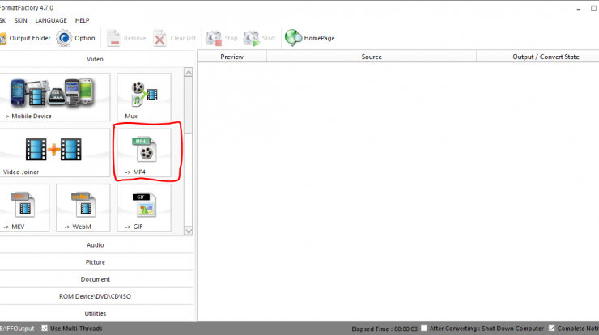Click the Remove toolbar icon
The width and height of the screenshot is (599, 335).
(x=113, y=38)
